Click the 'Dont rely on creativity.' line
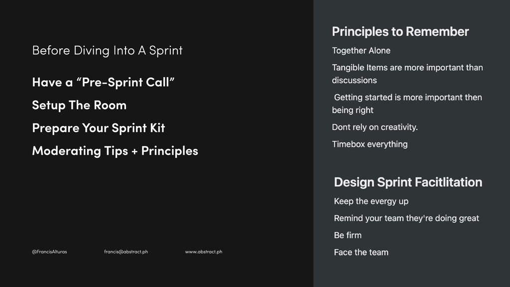The image size is (510, 287). tap(375, 127)
